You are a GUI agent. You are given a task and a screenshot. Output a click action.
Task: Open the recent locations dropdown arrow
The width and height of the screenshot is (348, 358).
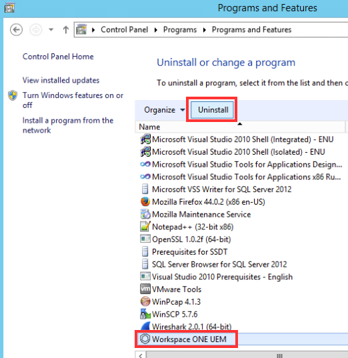click(x=51, y=30)
